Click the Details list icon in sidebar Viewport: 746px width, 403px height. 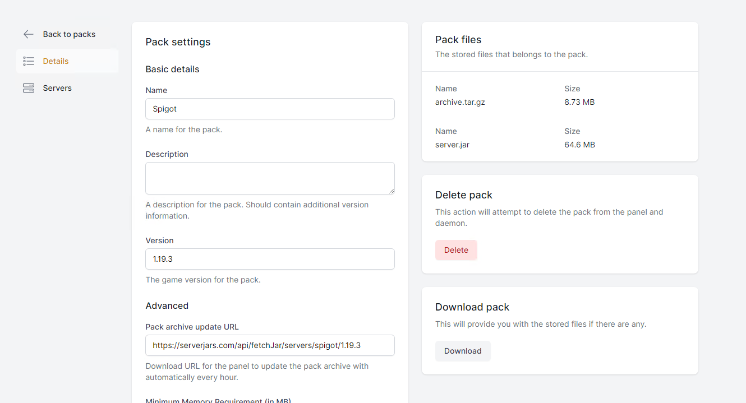pyautogui.click(x=29, y=61)
